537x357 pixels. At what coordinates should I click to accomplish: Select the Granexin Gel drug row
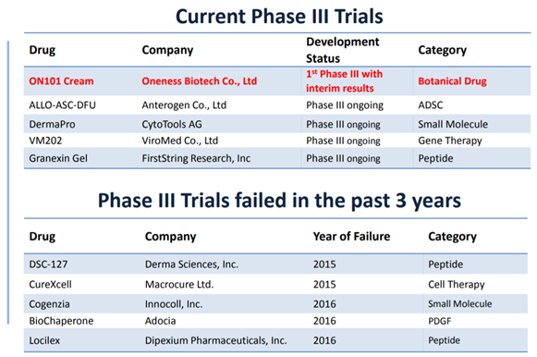(277, 158)
